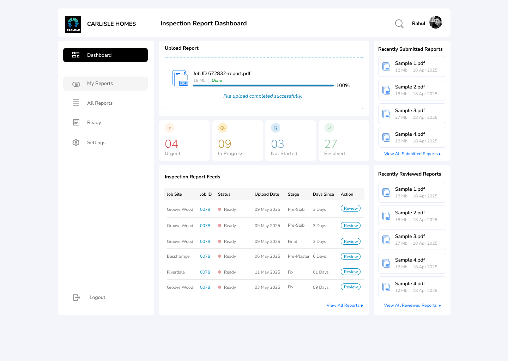Select the Dashboard grid icon in sidebar
Screen dimensions: 508x361
76,55
